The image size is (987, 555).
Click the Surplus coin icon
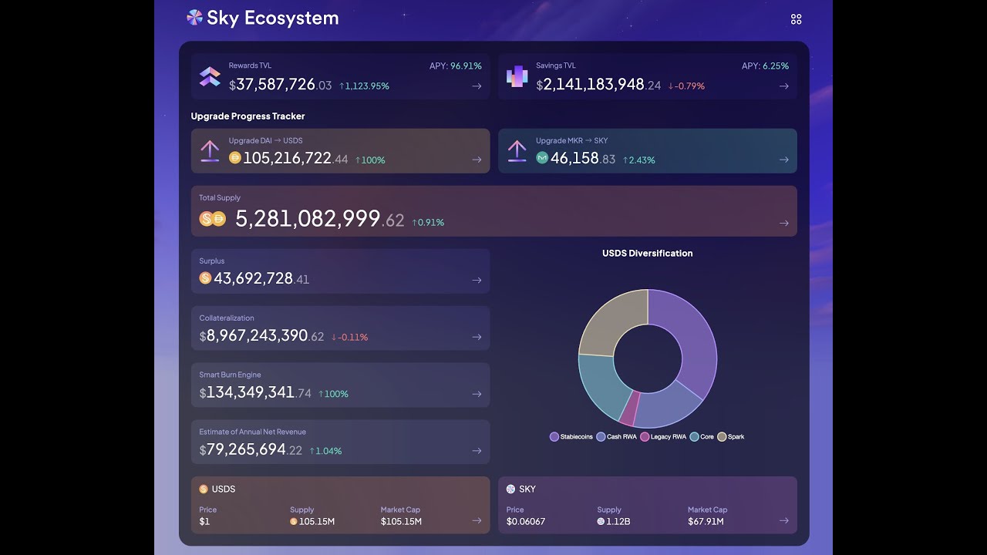pos(205,277)
